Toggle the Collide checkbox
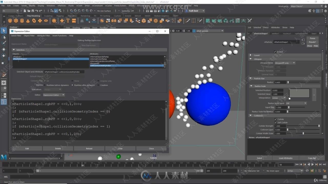This screenshot has width=328, height=184. coord(276,119)
